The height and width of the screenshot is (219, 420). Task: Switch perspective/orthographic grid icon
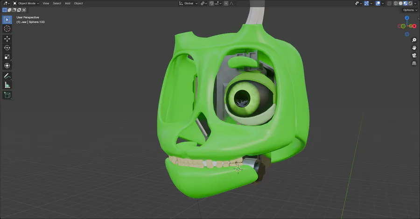(414, 63)
